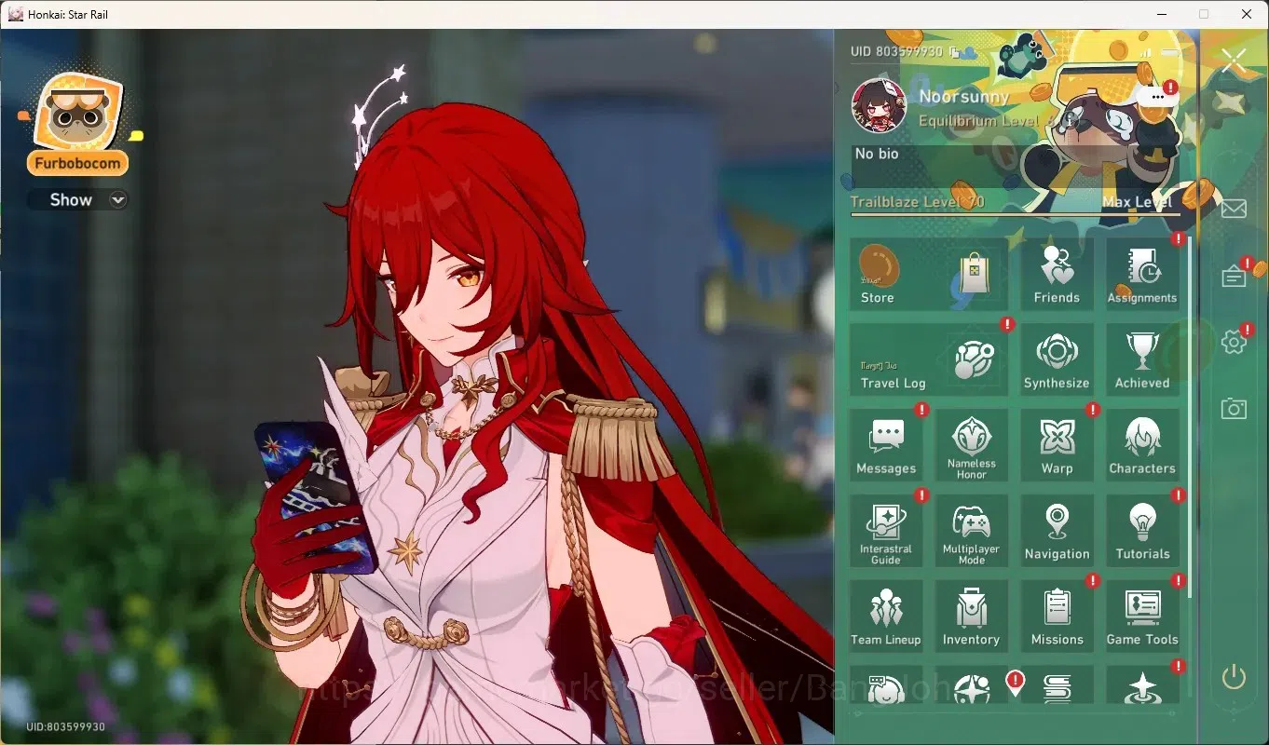
Task: Expand the Show dropdown
Action: point(78,199)
